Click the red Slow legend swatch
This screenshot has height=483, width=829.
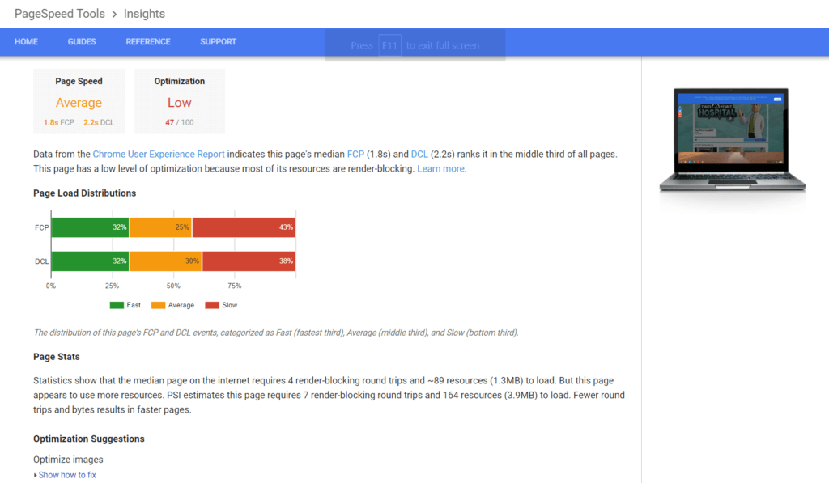click(x=212, y=306)
